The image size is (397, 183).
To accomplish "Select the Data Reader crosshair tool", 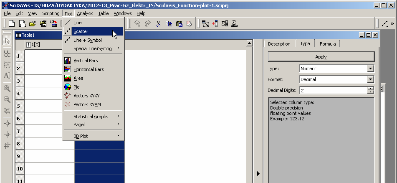I will [x=8, y=123].
